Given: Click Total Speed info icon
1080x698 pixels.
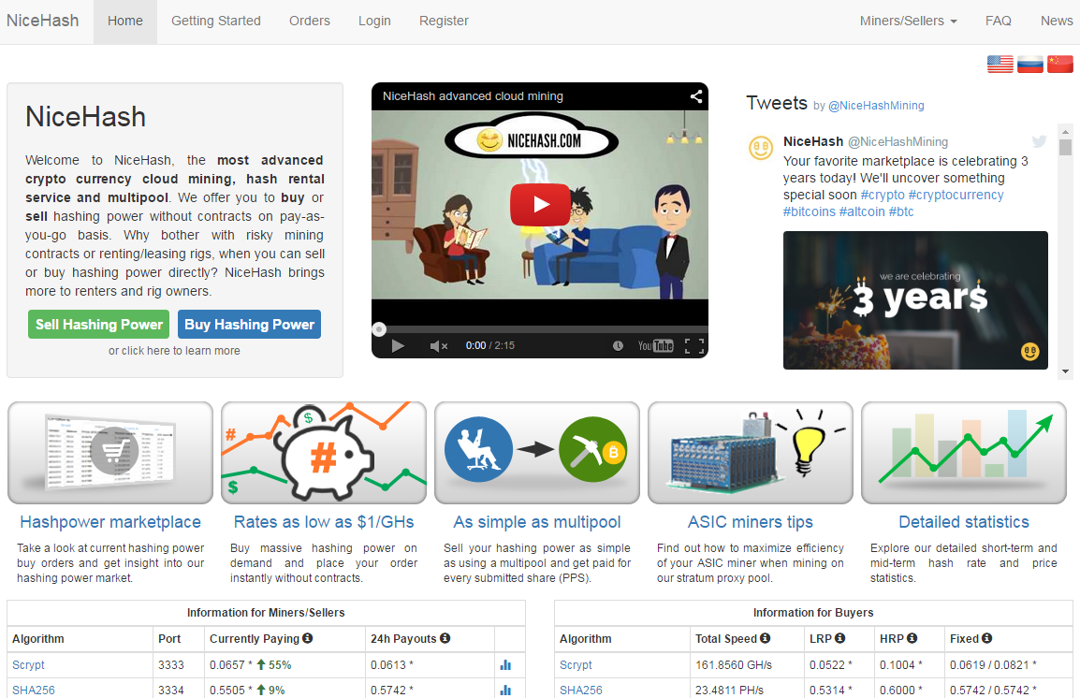Looking at the screenshot, I should click(x=766, y=638).
